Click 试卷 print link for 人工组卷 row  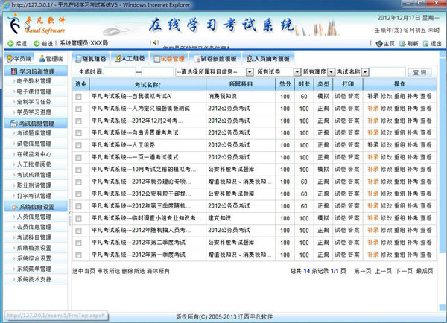(x=340, y=145)
